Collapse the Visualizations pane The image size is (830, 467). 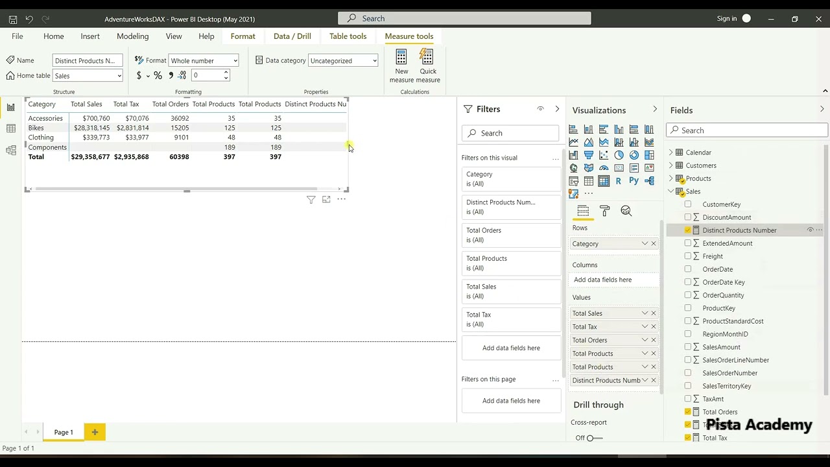pos(654,109)
